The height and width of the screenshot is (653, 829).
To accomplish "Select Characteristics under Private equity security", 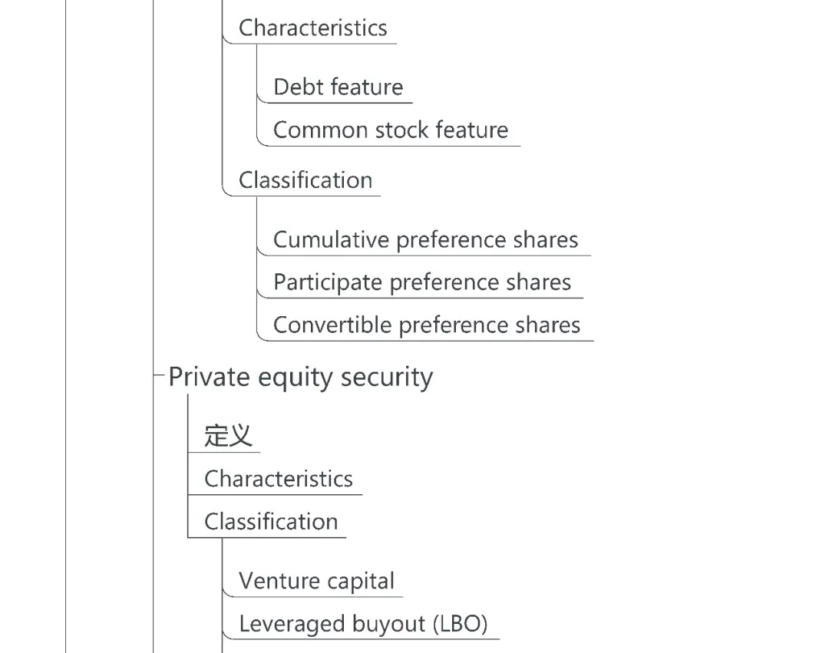I will (278, 479).
